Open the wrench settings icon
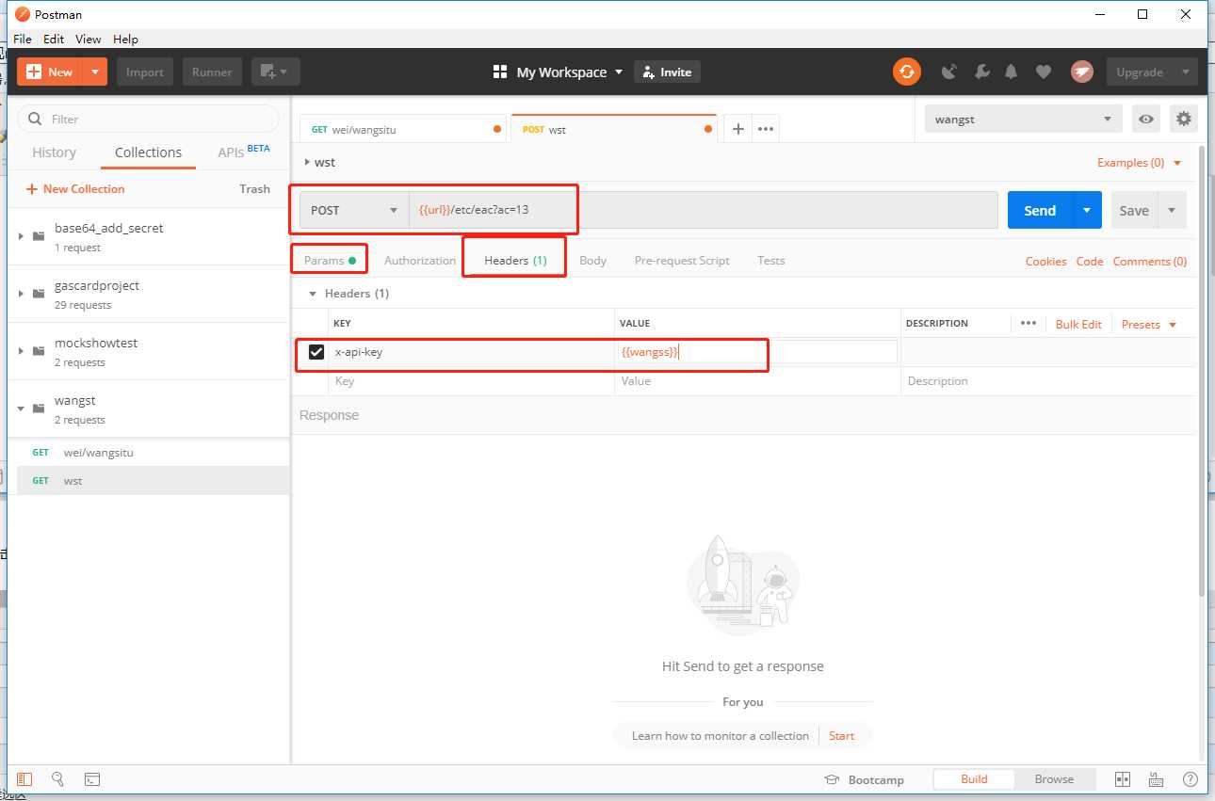The height and width of the screenshot is (801, 1215). point(980,72)
